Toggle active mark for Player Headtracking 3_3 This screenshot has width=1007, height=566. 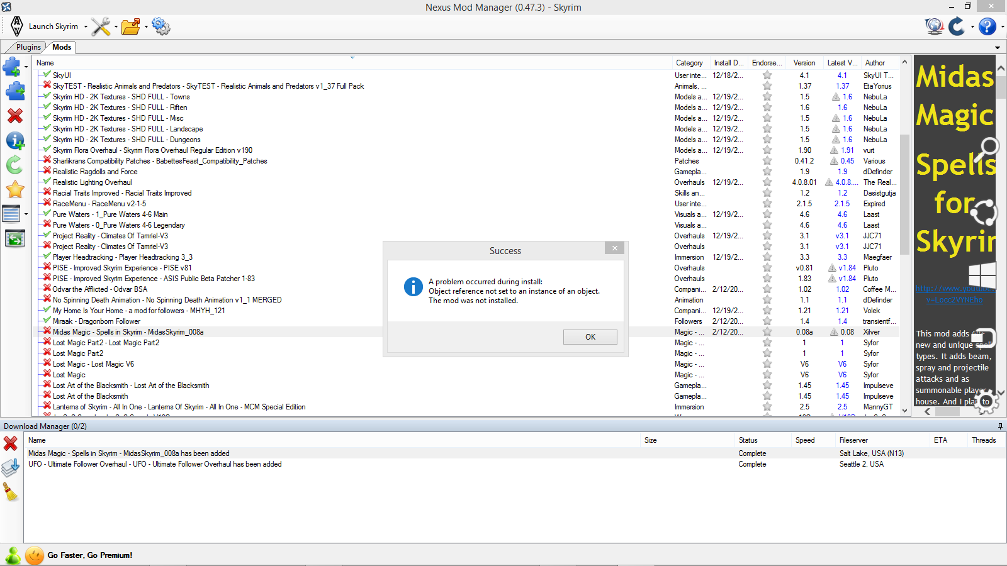coord(47,257)
